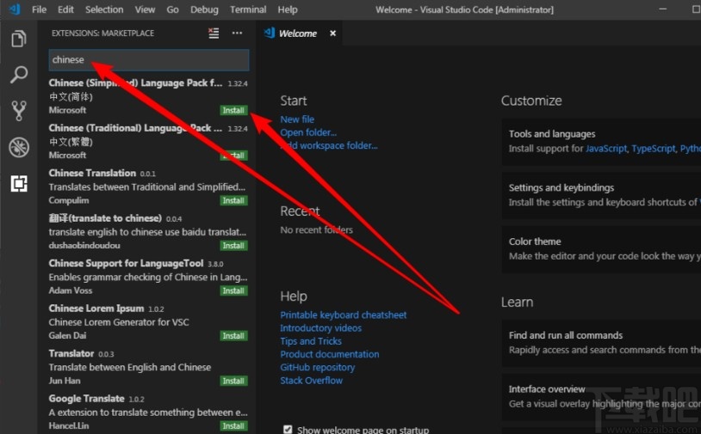
Task: Open the View menu
Action: point(145,9)
